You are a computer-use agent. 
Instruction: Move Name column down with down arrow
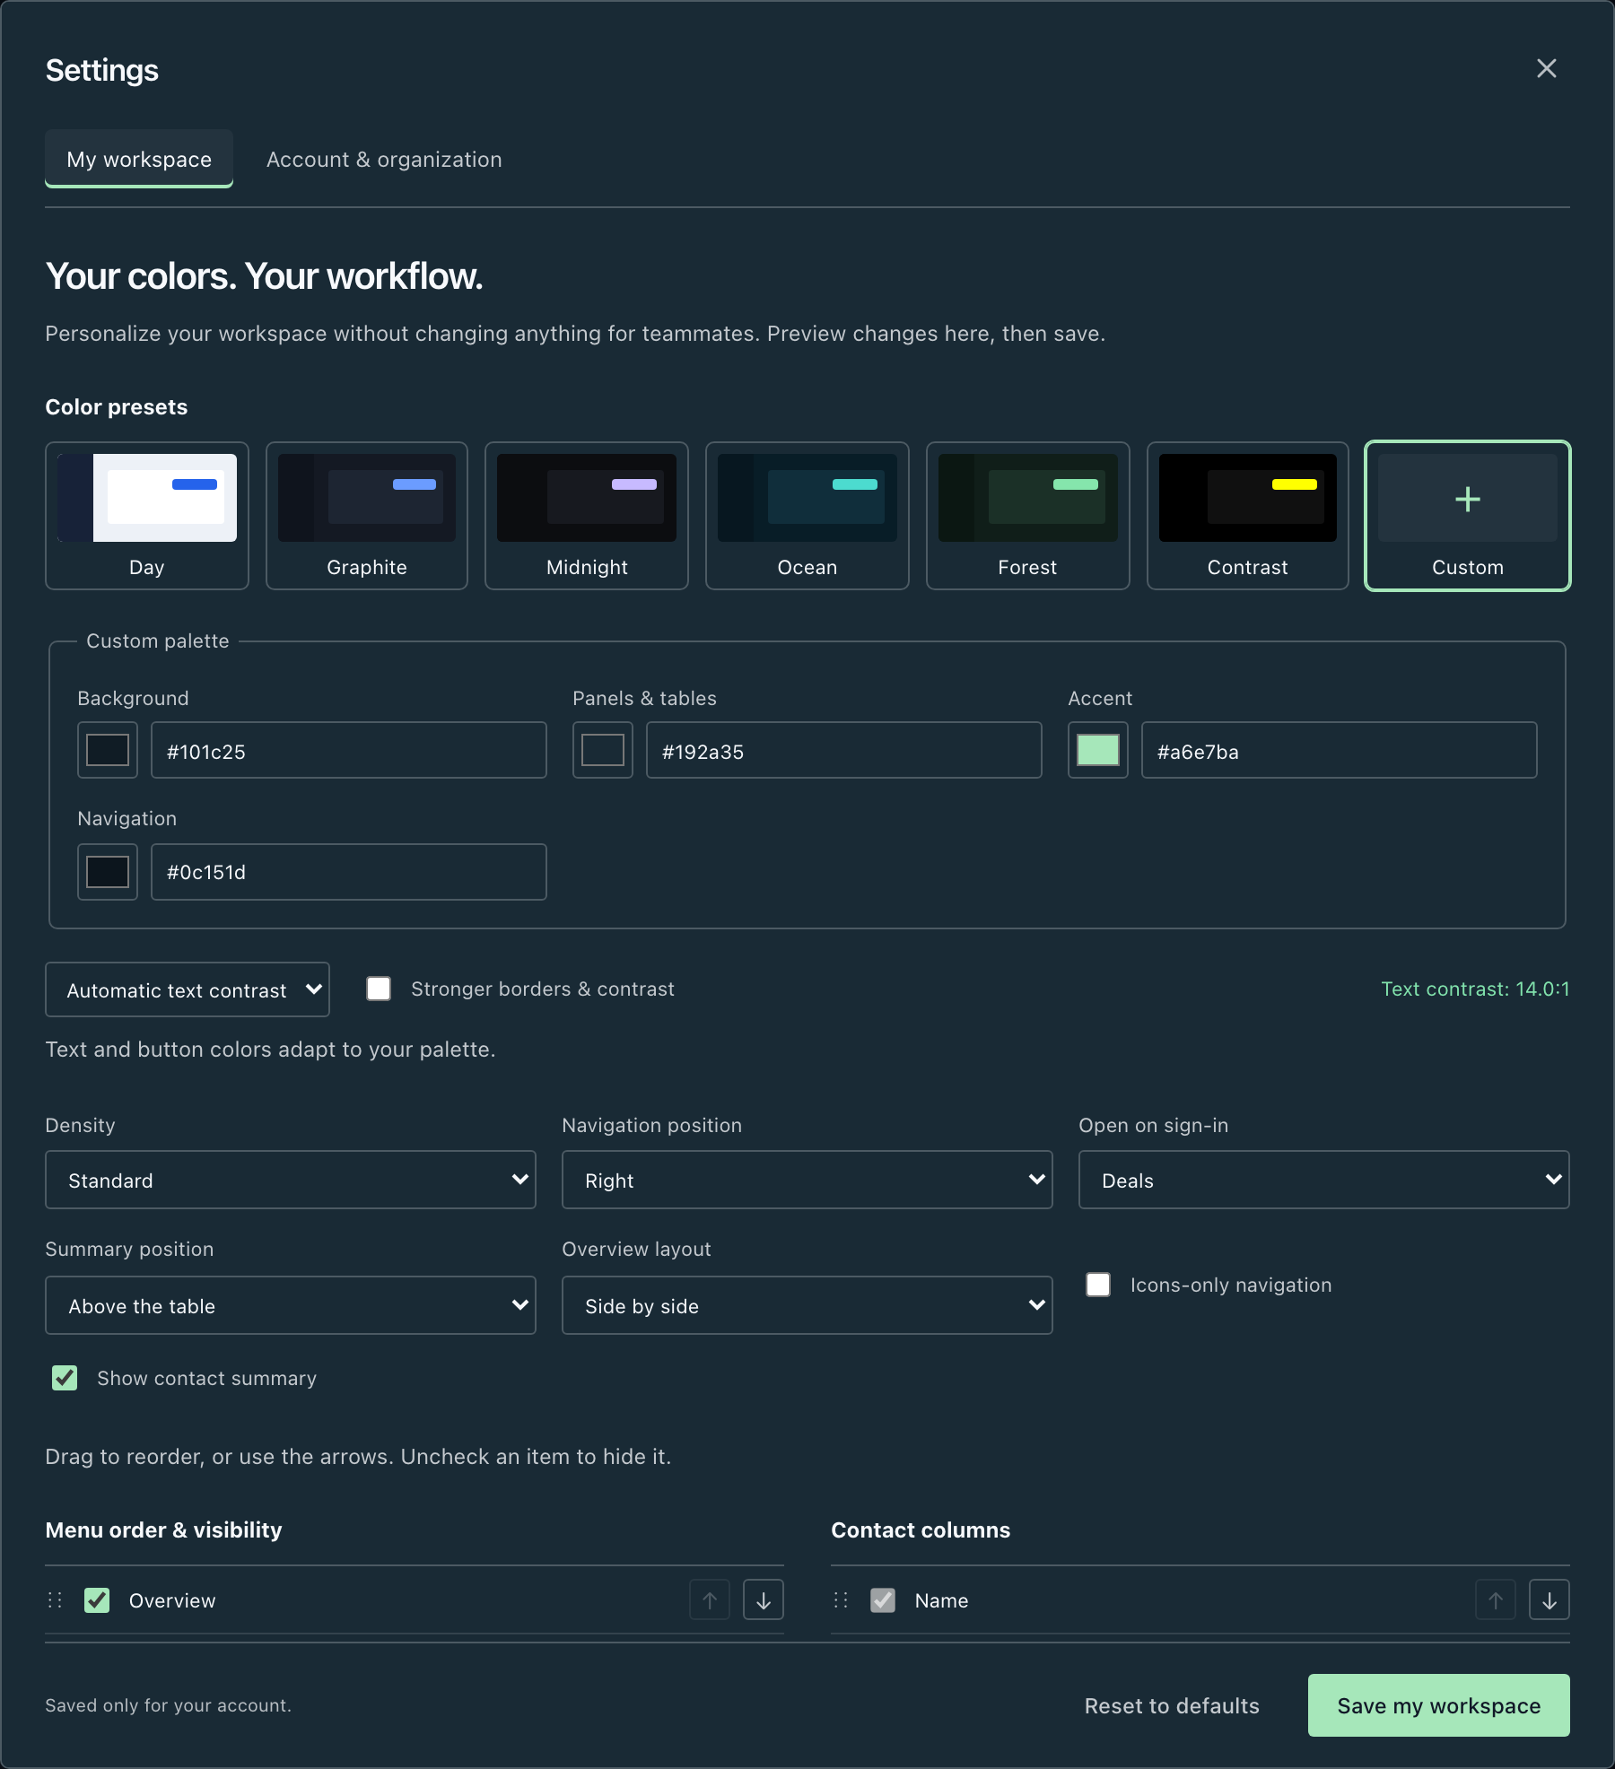1549,1599
